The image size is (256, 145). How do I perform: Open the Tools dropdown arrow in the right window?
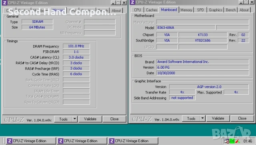point(203,118)
